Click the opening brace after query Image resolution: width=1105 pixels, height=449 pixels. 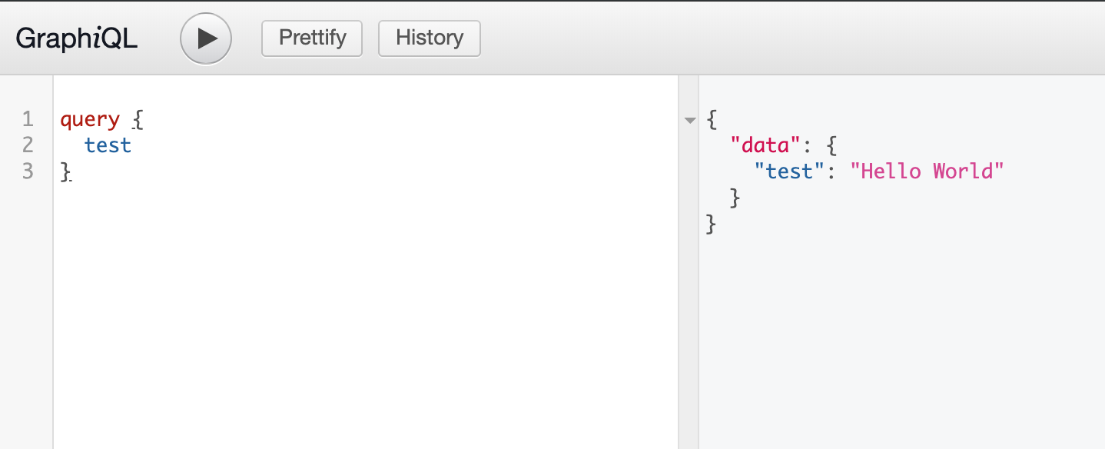[138, 120]
